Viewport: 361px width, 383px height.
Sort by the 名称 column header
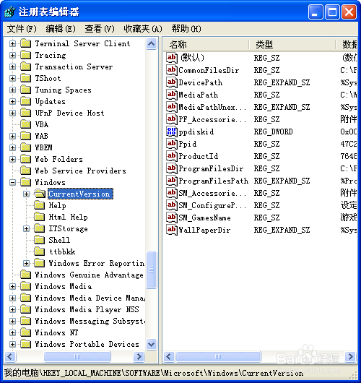pos(206,45)
